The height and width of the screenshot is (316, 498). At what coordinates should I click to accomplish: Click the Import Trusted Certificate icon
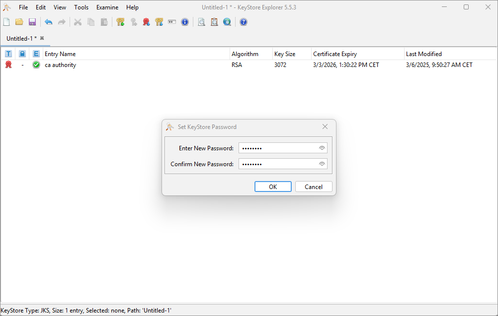point(146,22)
